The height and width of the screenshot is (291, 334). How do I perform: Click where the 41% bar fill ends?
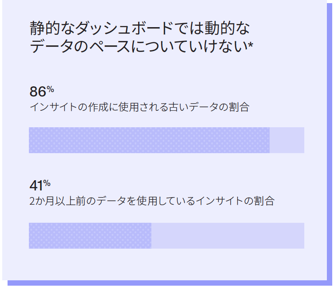coord(151,236)
